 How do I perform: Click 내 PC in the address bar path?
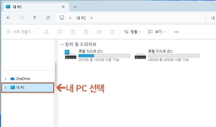(81, 18)
